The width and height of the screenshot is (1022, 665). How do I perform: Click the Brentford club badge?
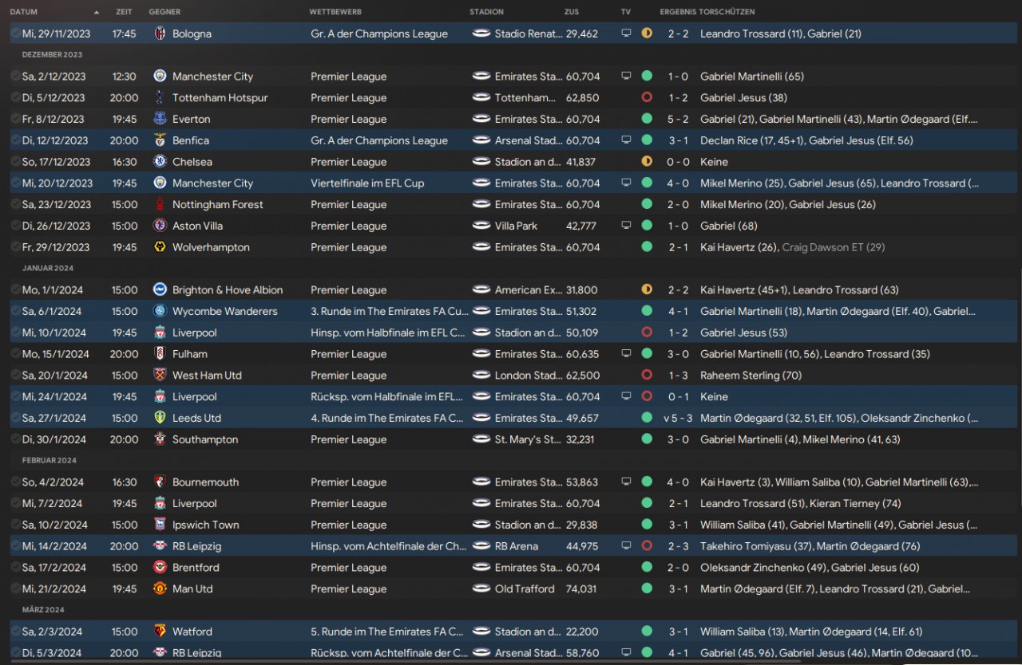(160, 568)
